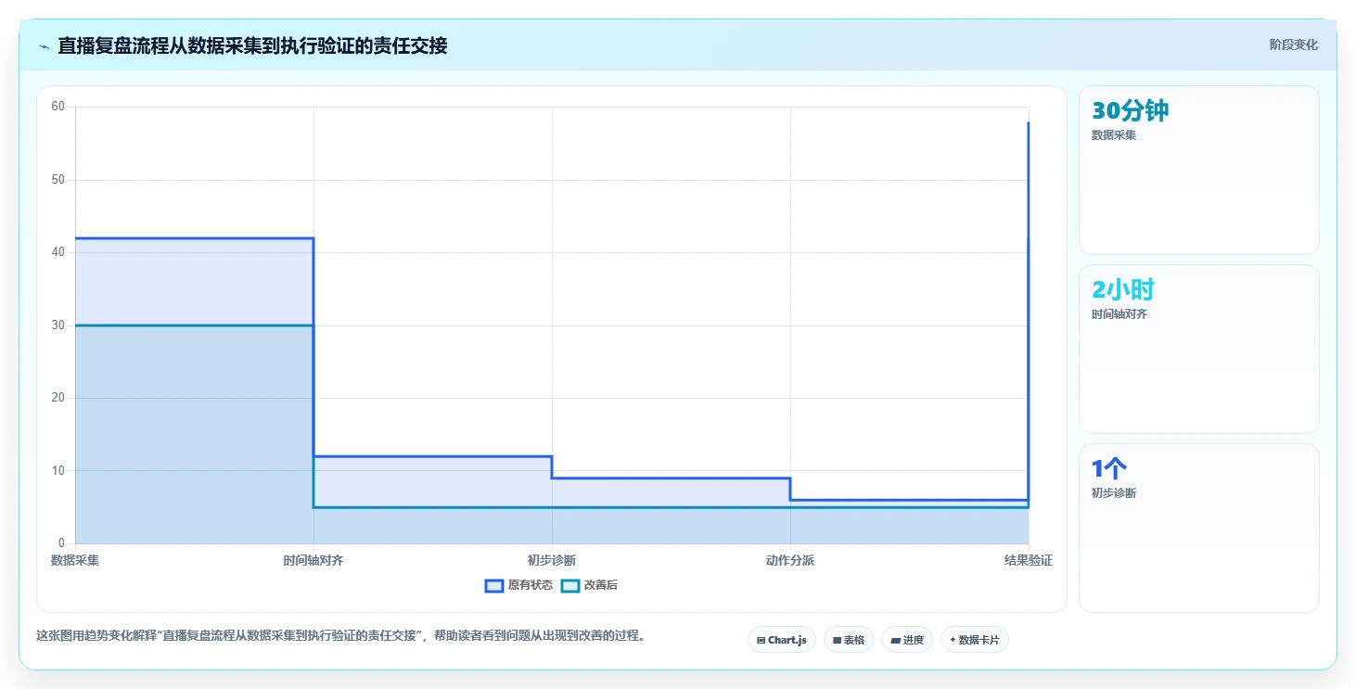Click the 2小时 value text
The height and width of the screenshot is (689, 1356).
point(1123,289)
